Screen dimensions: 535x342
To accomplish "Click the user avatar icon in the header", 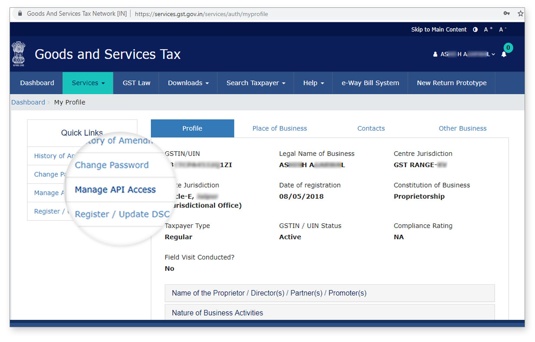I will (435, 54).
